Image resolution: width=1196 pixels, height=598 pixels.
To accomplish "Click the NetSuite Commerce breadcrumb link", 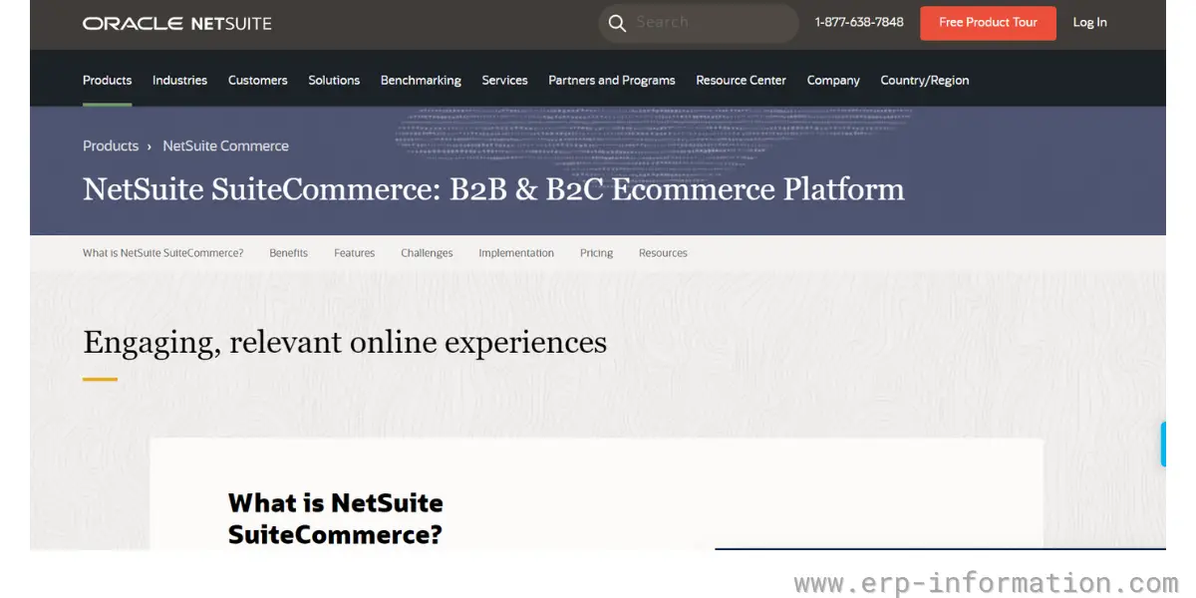I will pos(225,146).
